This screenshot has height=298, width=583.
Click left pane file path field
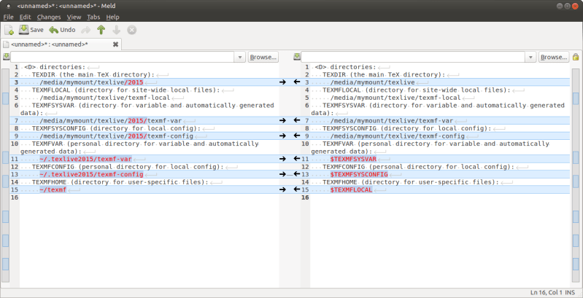coord(123,57)
